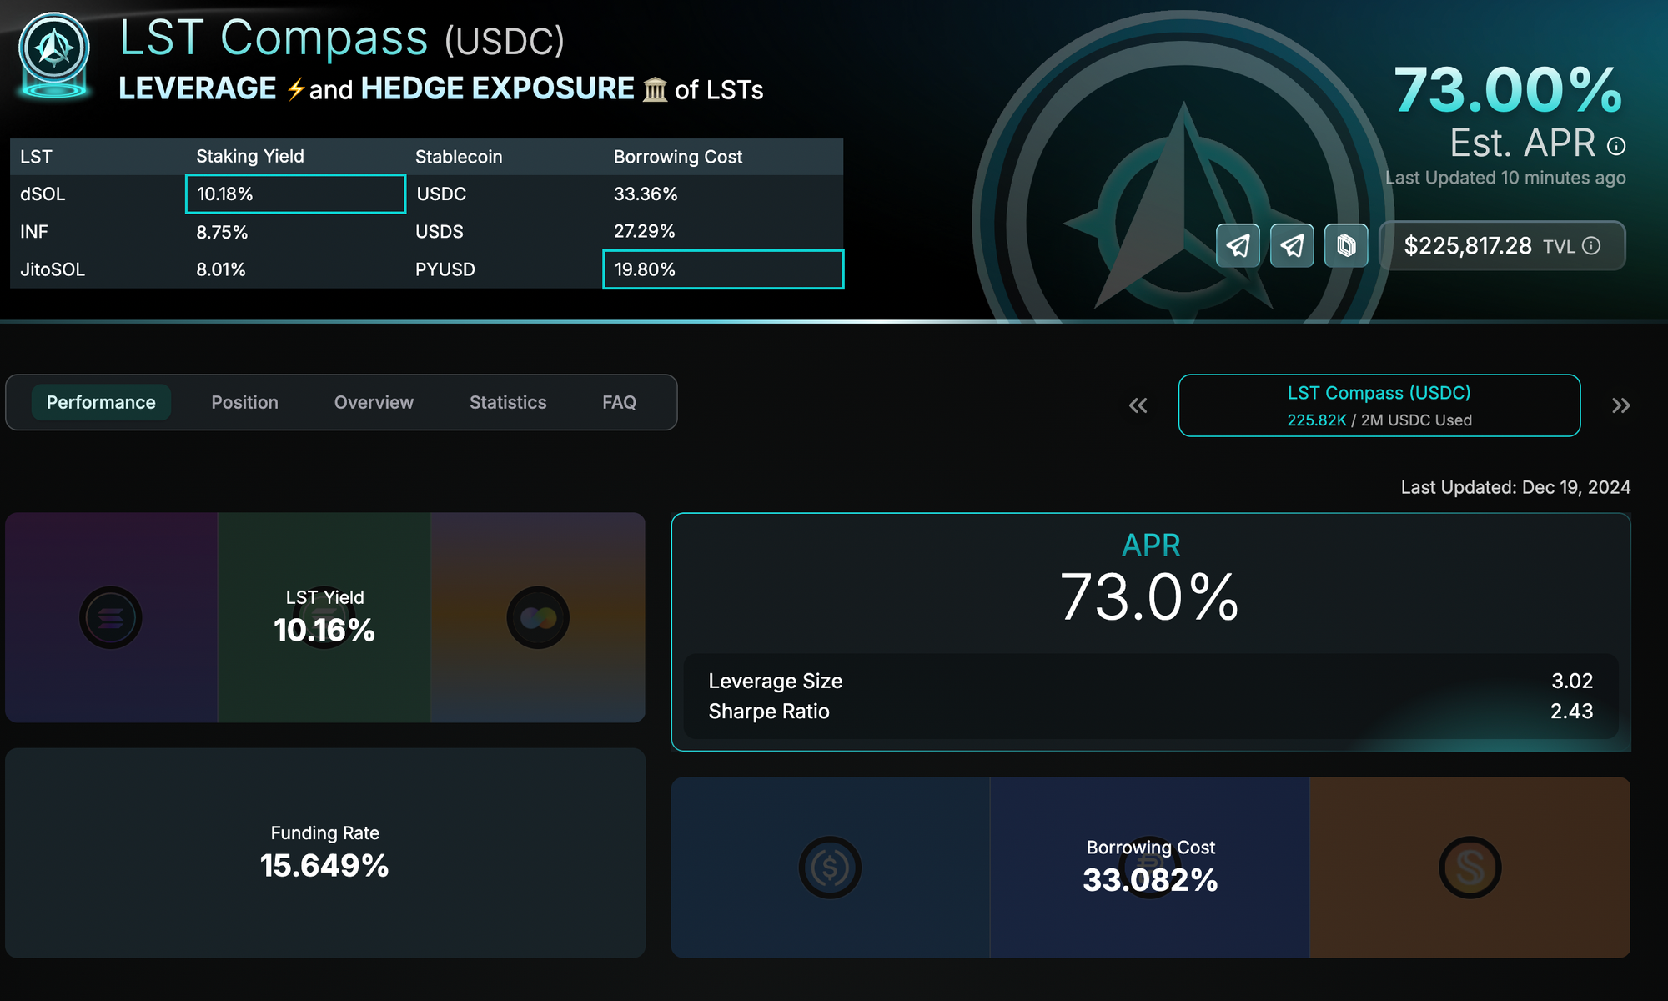This screenshot has height=1001, width=1668.
Task: Click the second Telegram paper-plane icon
Action: [1292, 245]
